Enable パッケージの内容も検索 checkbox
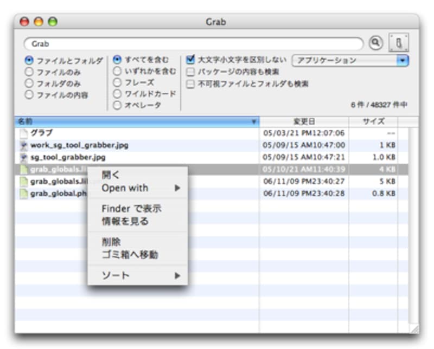 tap(190, 72)
